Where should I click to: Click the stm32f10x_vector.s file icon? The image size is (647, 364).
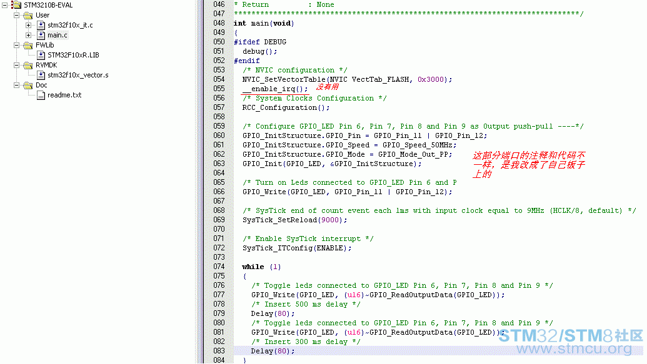click(41, 75)
